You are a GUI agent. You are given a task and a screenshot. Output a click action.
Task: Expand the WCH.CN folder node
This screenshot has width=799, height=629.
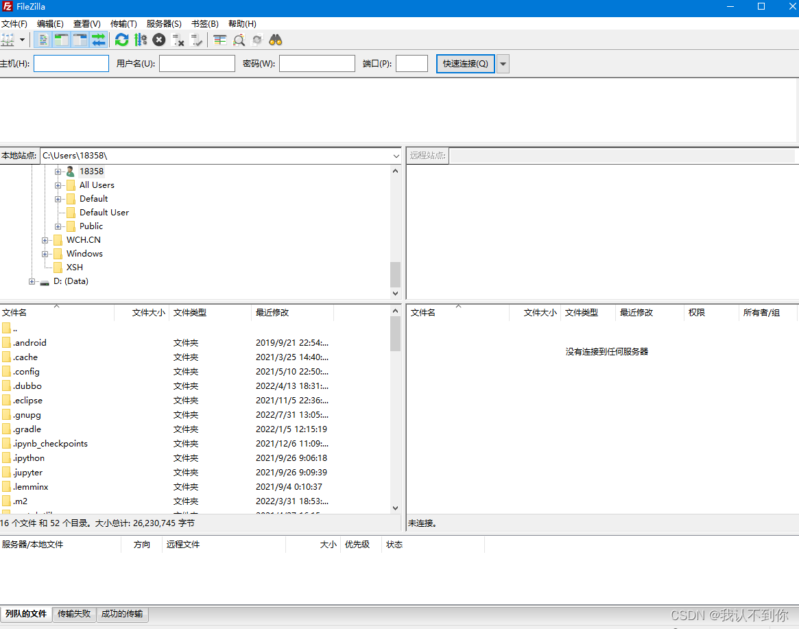45,240
